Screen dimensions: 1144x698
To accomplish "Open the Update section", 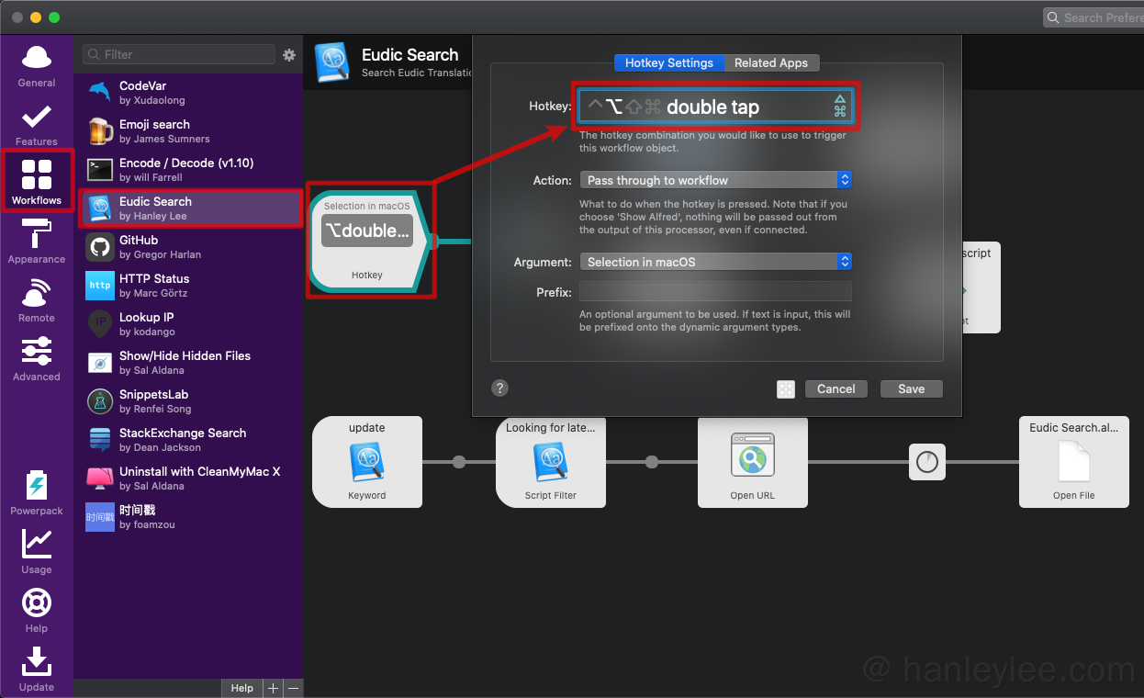I will [x=37, y=670].
